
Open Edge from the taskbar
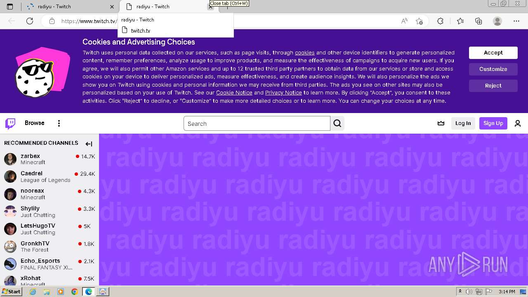[88, 292]
